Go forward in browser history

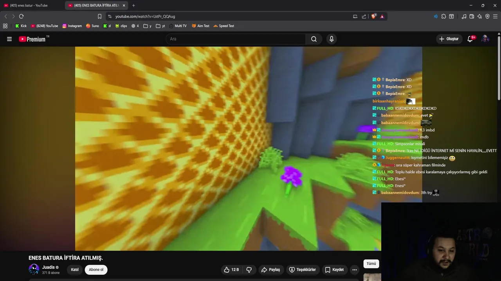tap(13, 16)
